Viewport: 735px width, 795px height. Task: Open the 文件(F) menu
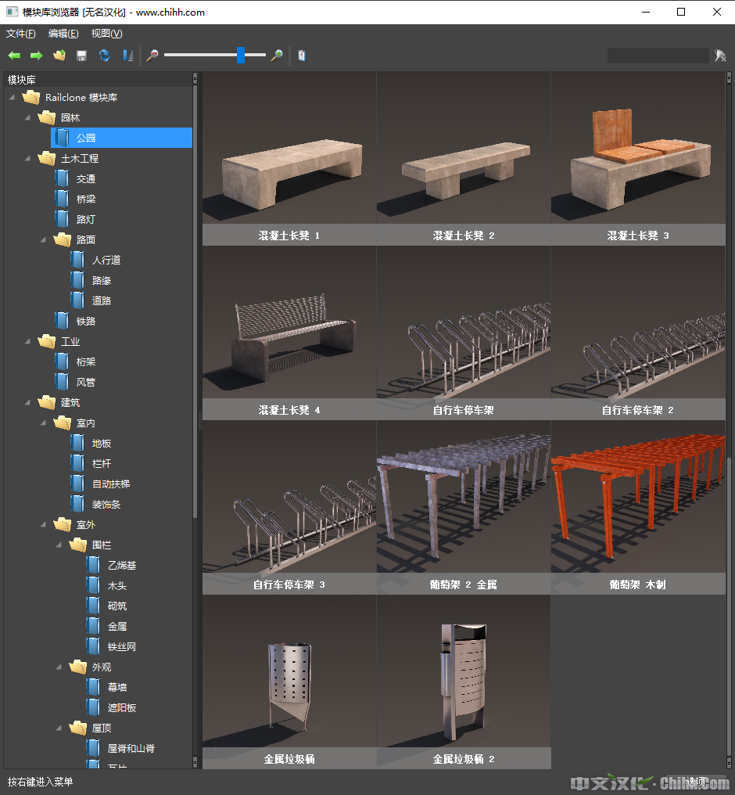point(21,34)
